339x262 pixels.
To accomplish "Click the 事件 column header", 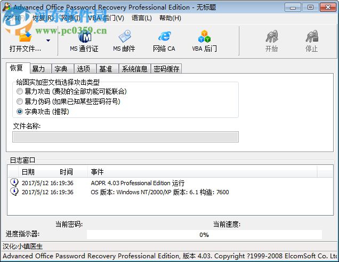I will (x=97, y=172).
